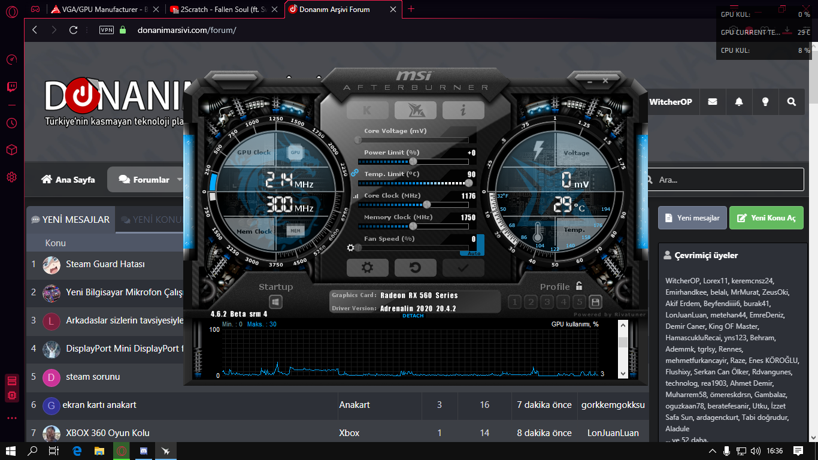The image size is (818, 460).
Task: Click the DETACH link under the driver version
Action: pos(413,316)
